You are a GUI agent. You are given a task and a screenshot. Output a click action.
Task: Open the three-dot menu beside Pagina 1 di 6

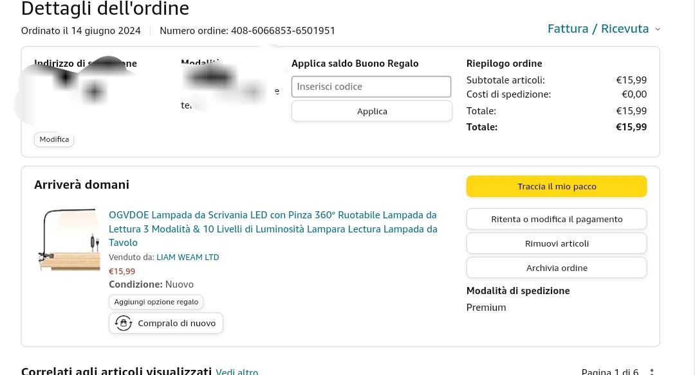(652, 372)
